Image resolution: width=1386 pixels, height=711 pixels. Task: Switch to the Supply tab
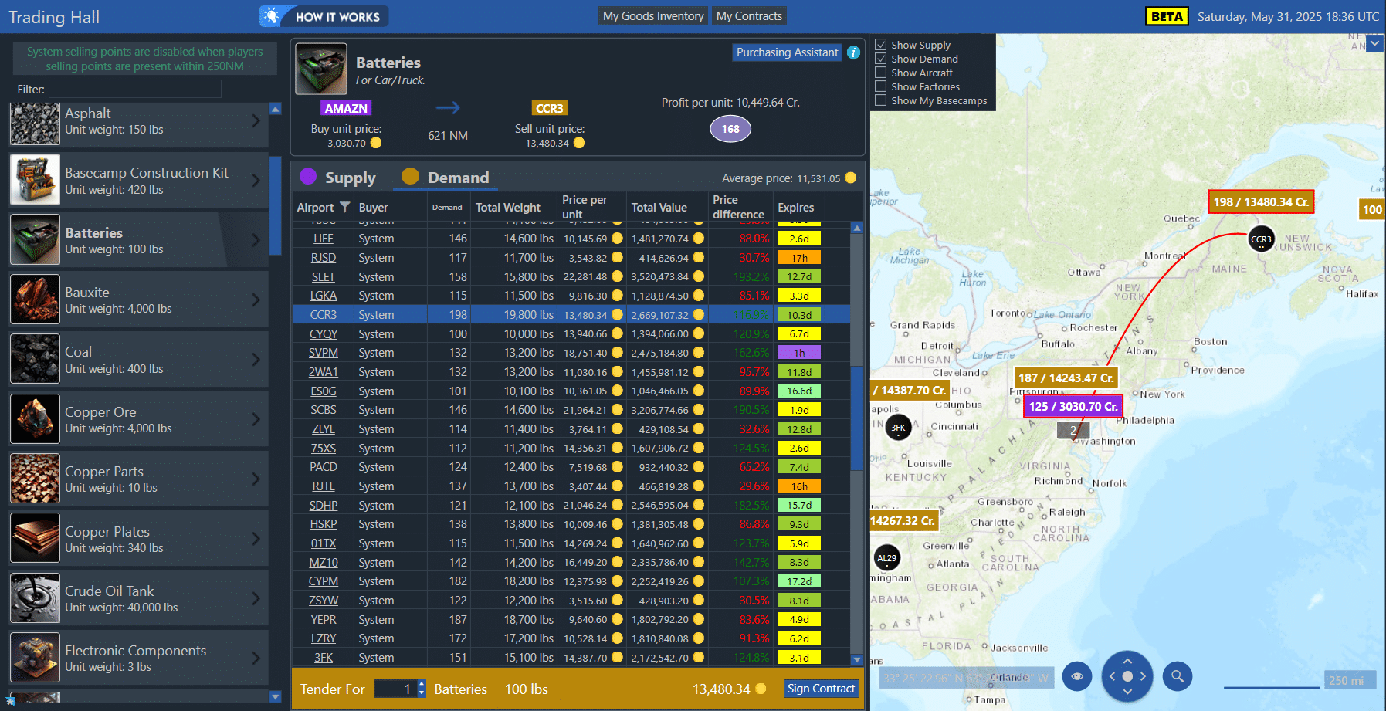point(338,178)
